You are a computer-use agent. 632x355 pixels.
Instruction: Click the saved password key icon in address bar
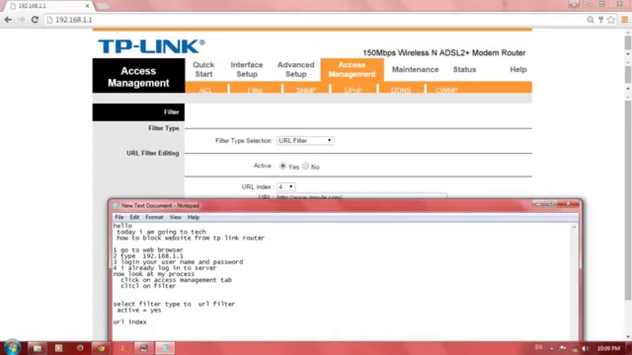600,20
